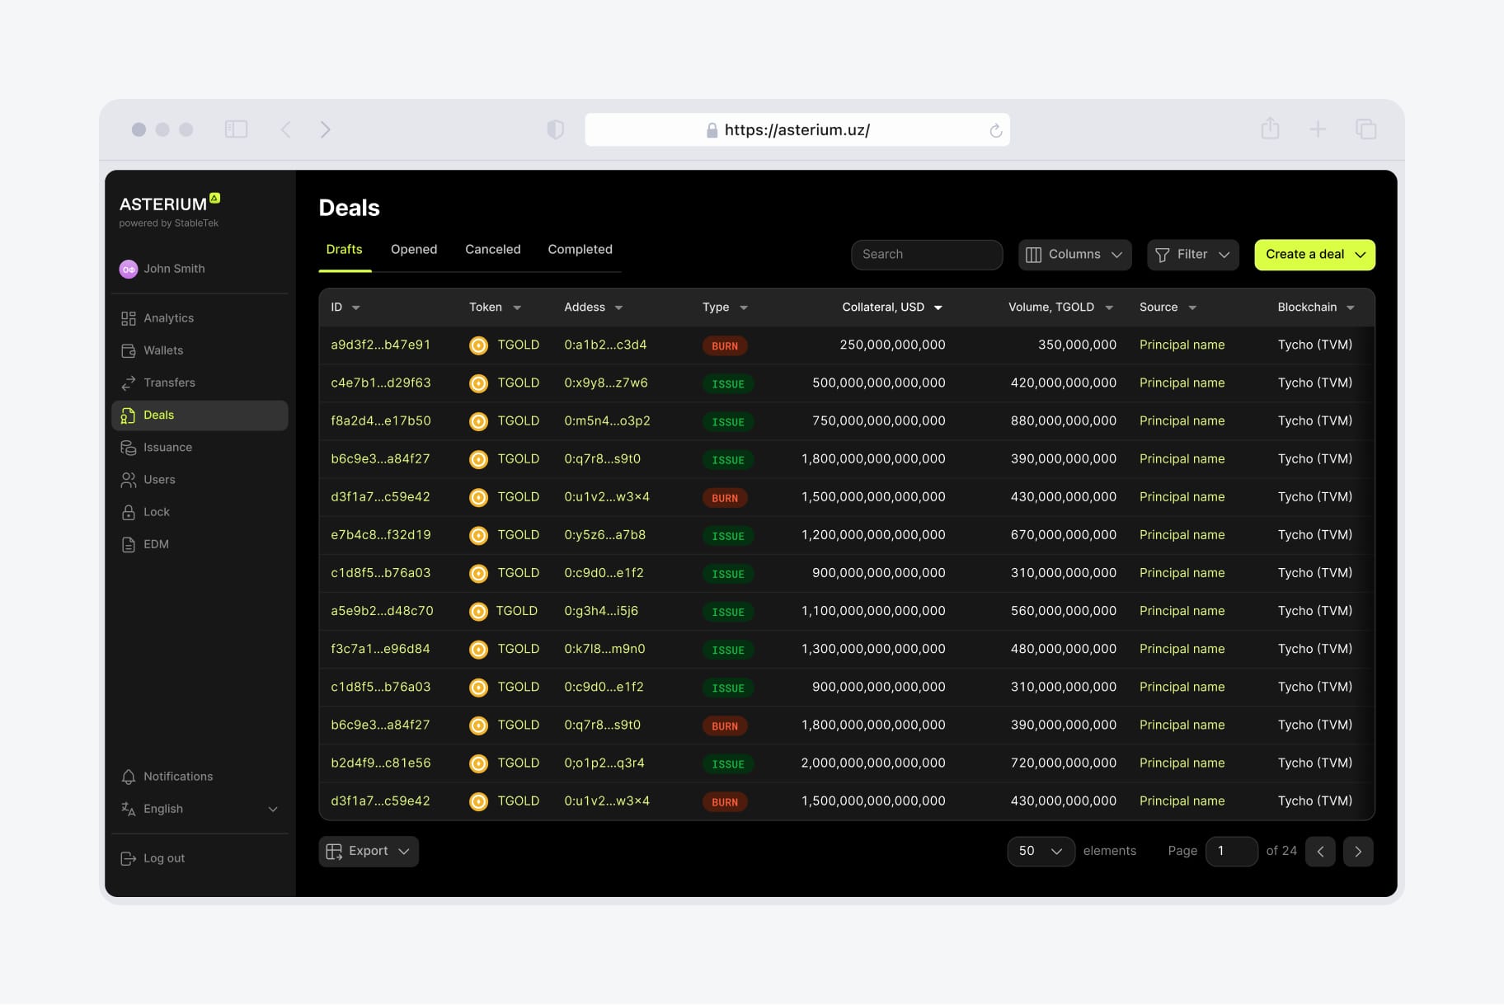Go to the next page of deals
Viewport: 1504px width, 1005px height.
point(1358,852)
